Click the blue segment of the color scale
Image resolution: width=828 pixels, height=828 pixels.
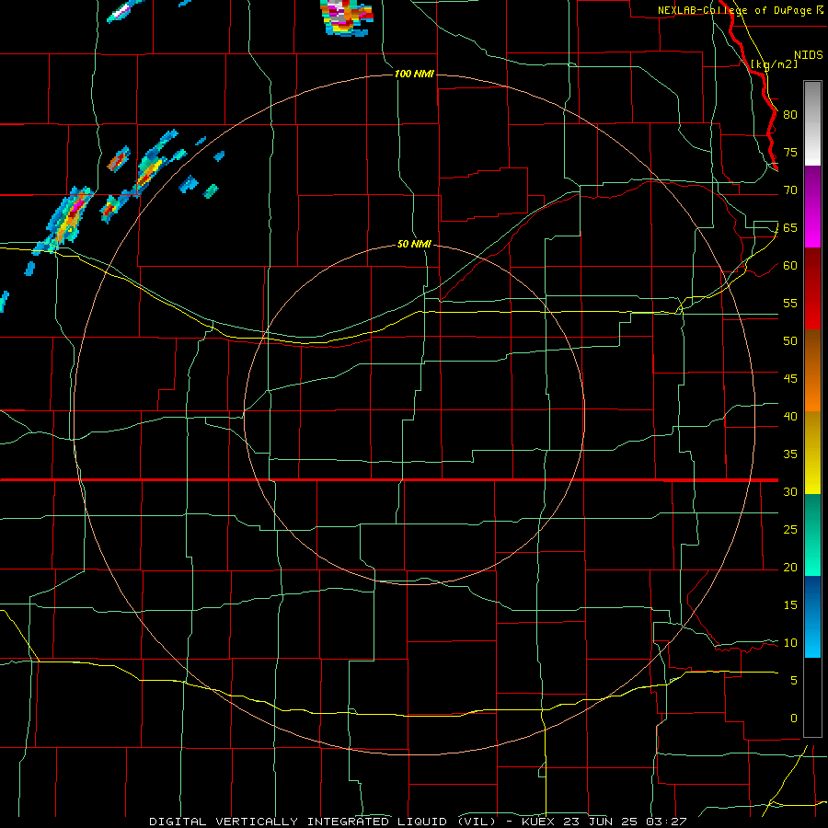[812, 616]
